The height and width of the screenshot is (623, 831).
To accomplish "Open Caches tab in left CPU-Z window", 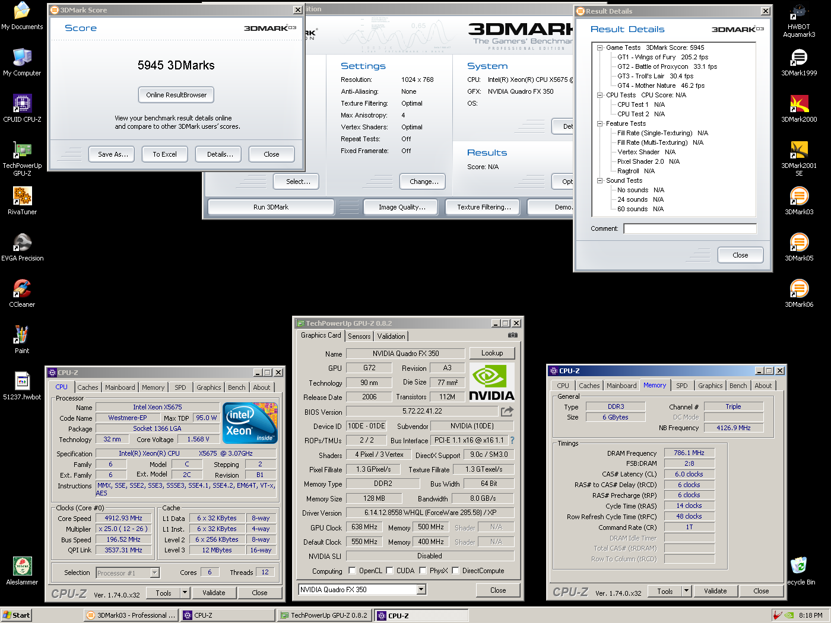I will [x=88, y=387].
